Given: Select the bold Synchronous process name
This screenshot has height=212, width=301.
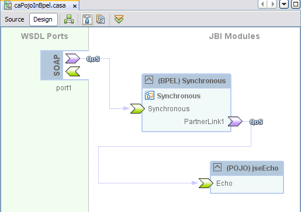Looking at the screenshot, I should (x=179, y=96).
